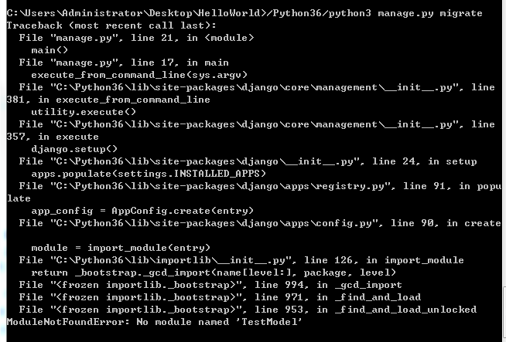
Task: Click the 'utility.execute()' line
Action: [84, 112]
